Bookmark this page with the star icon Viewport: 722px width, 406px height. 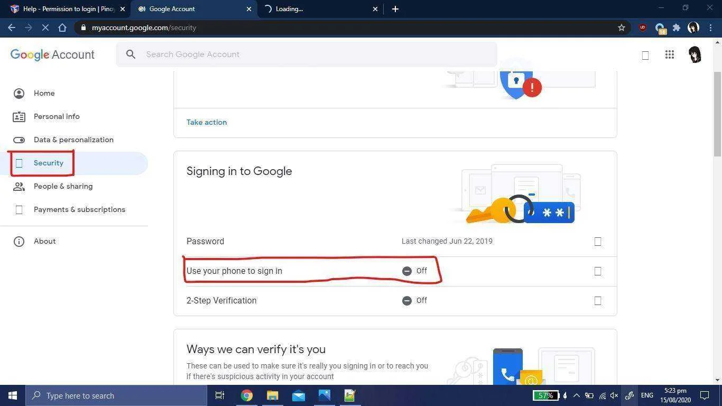[x=622, y=27]
